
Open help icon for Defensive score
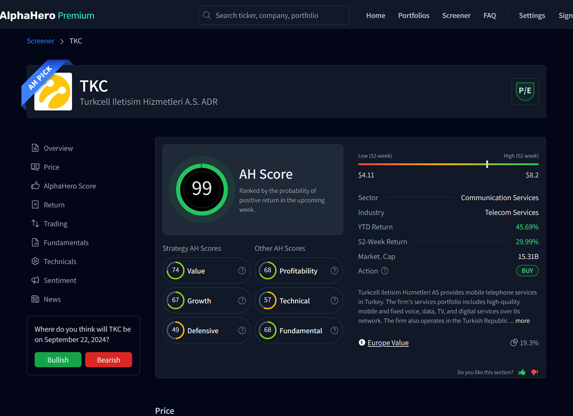(242, 330)
